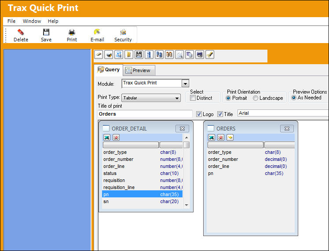Select order_type field in ORDERS table
The image size is (329, 251).
coord(251,152)
